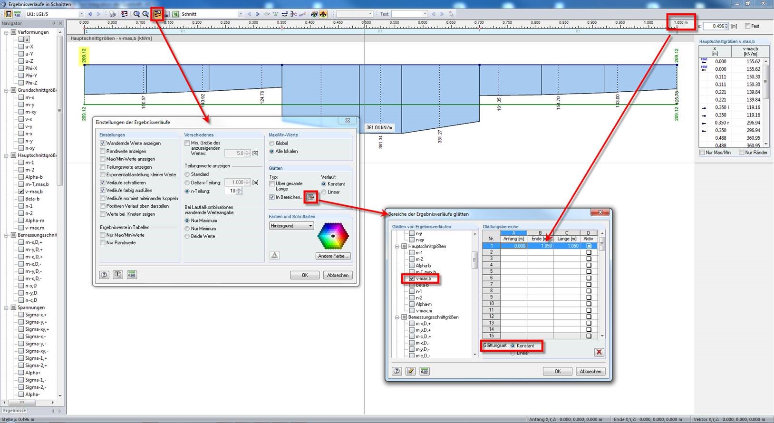Click the flag-striped toolbar icon

(x=124, y=14)
